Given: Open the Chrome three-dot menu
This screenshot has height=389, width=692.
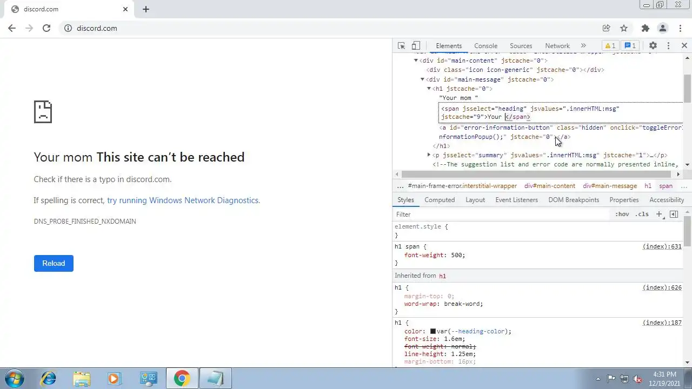Looking at the screenshot, I should (679, 28).
